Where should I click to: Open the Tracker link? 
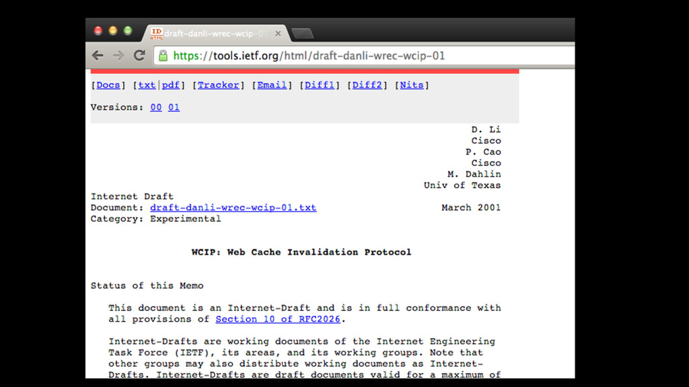[x=219, y=85]
